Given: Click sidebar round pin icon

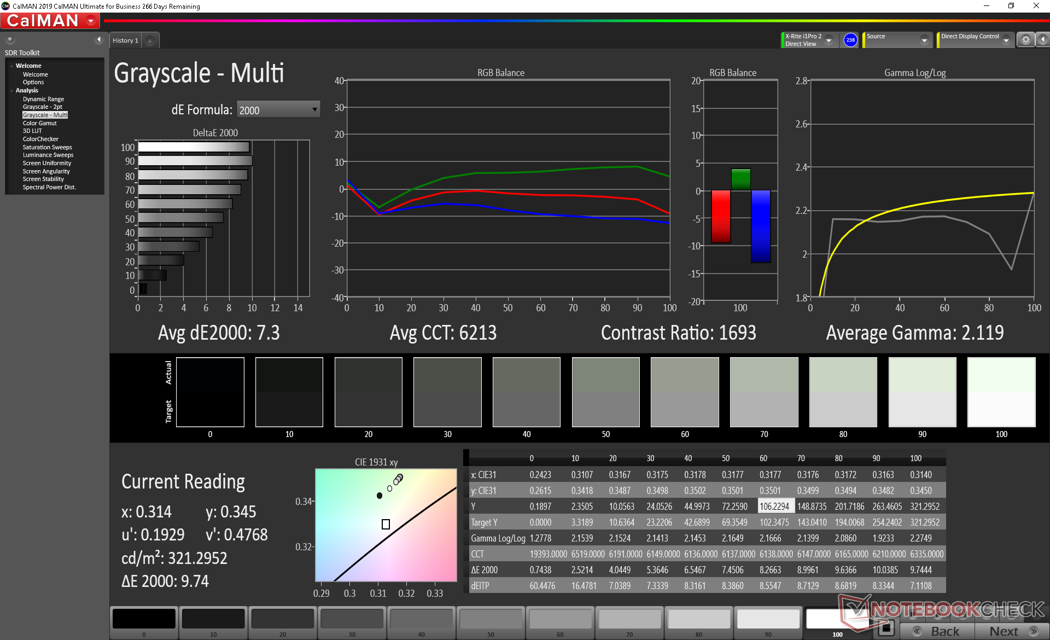Looking at the screenshot, I should pyautogui.click(x=10, y=40).
